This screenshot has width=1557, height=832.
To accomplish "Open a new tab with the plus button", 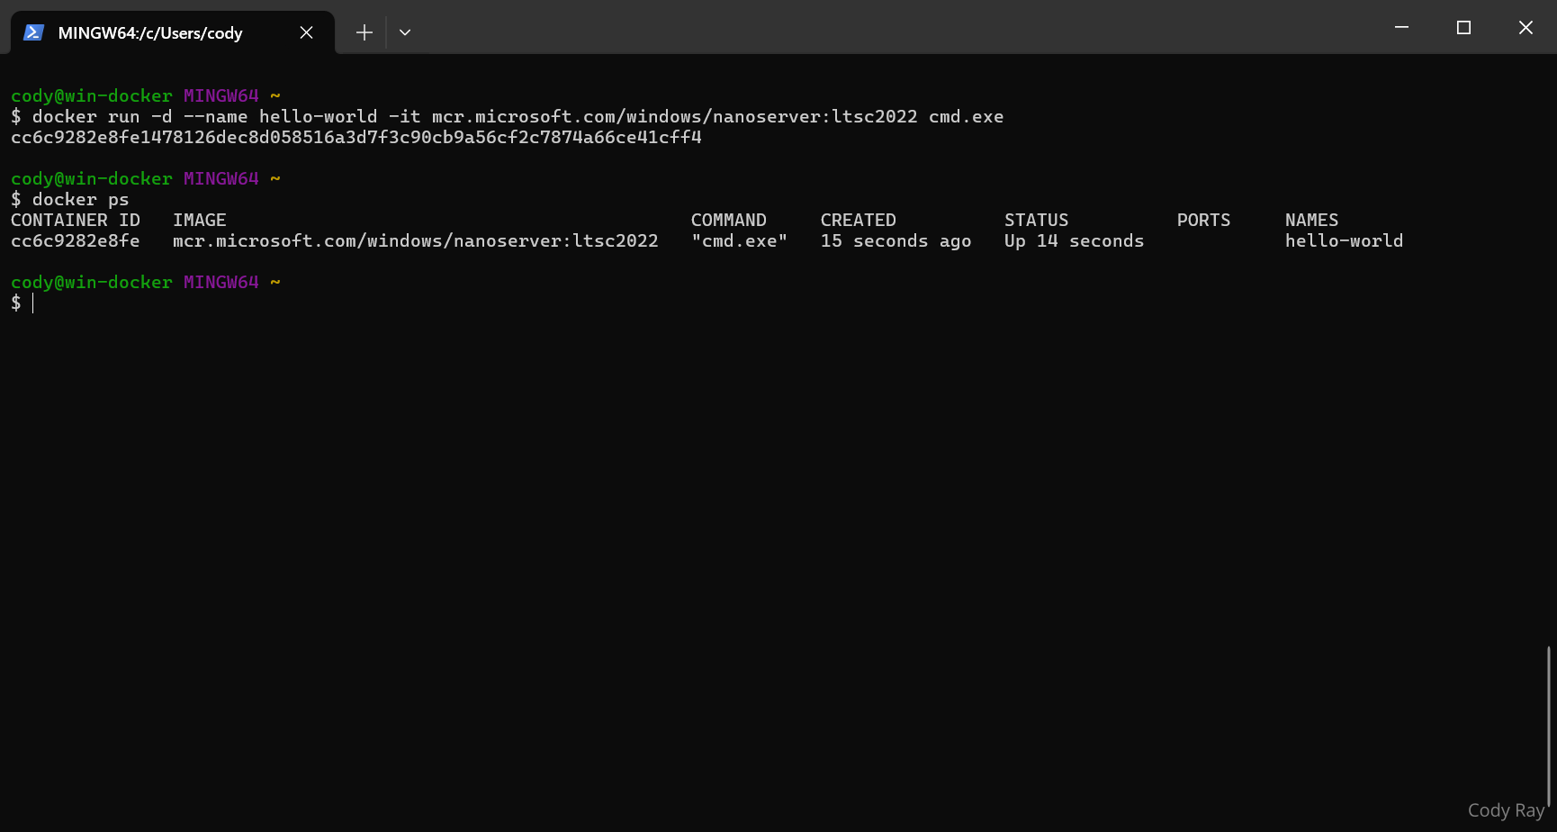I will point(364,32).
